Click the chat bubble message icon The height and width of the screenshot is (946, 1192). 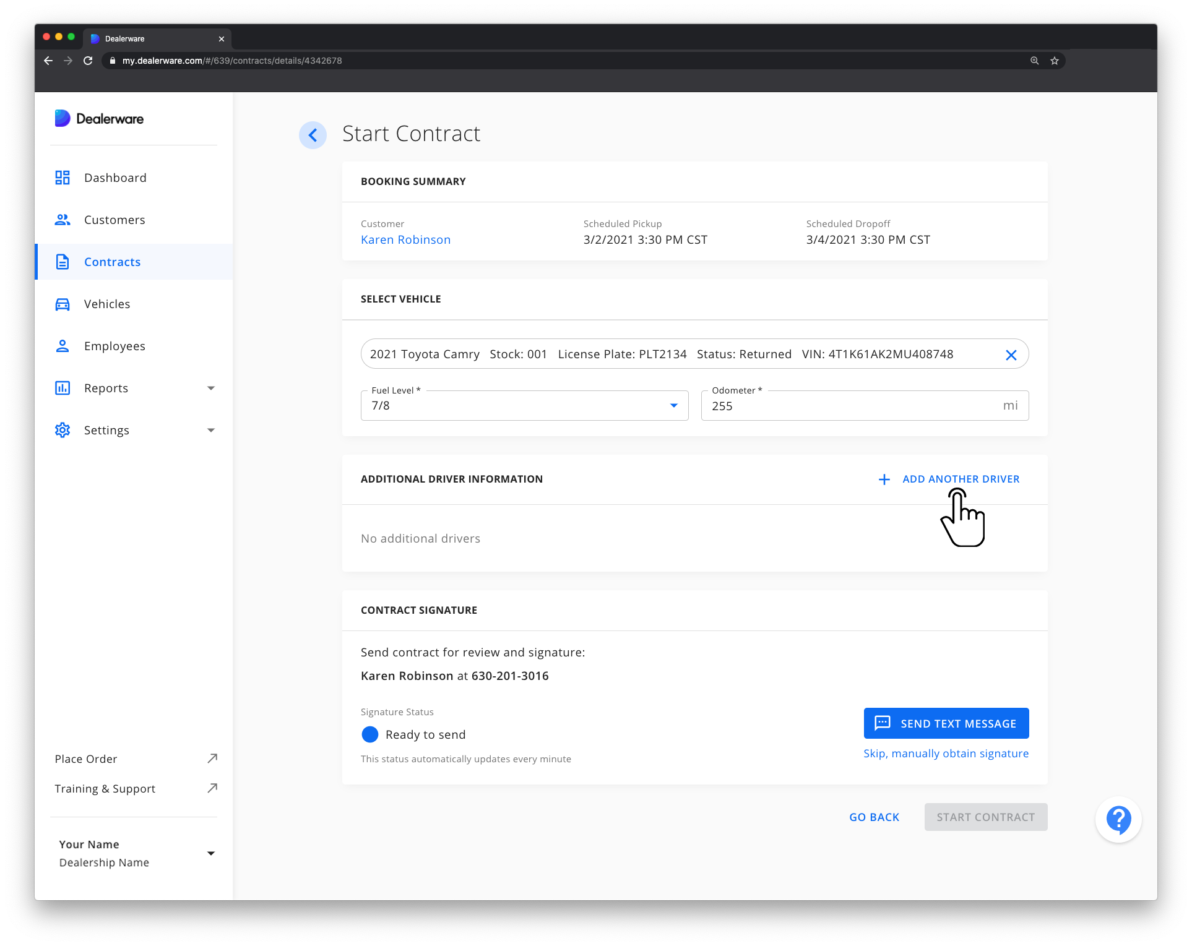tap(883, 723)
